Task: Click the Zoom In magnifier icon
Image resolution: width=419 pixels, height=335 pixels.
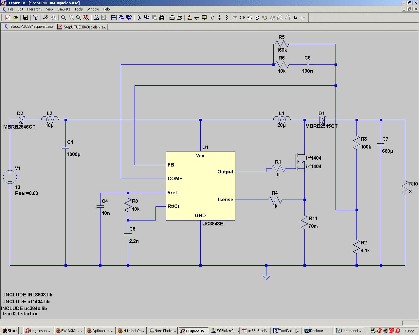Action: pos(64,18)
